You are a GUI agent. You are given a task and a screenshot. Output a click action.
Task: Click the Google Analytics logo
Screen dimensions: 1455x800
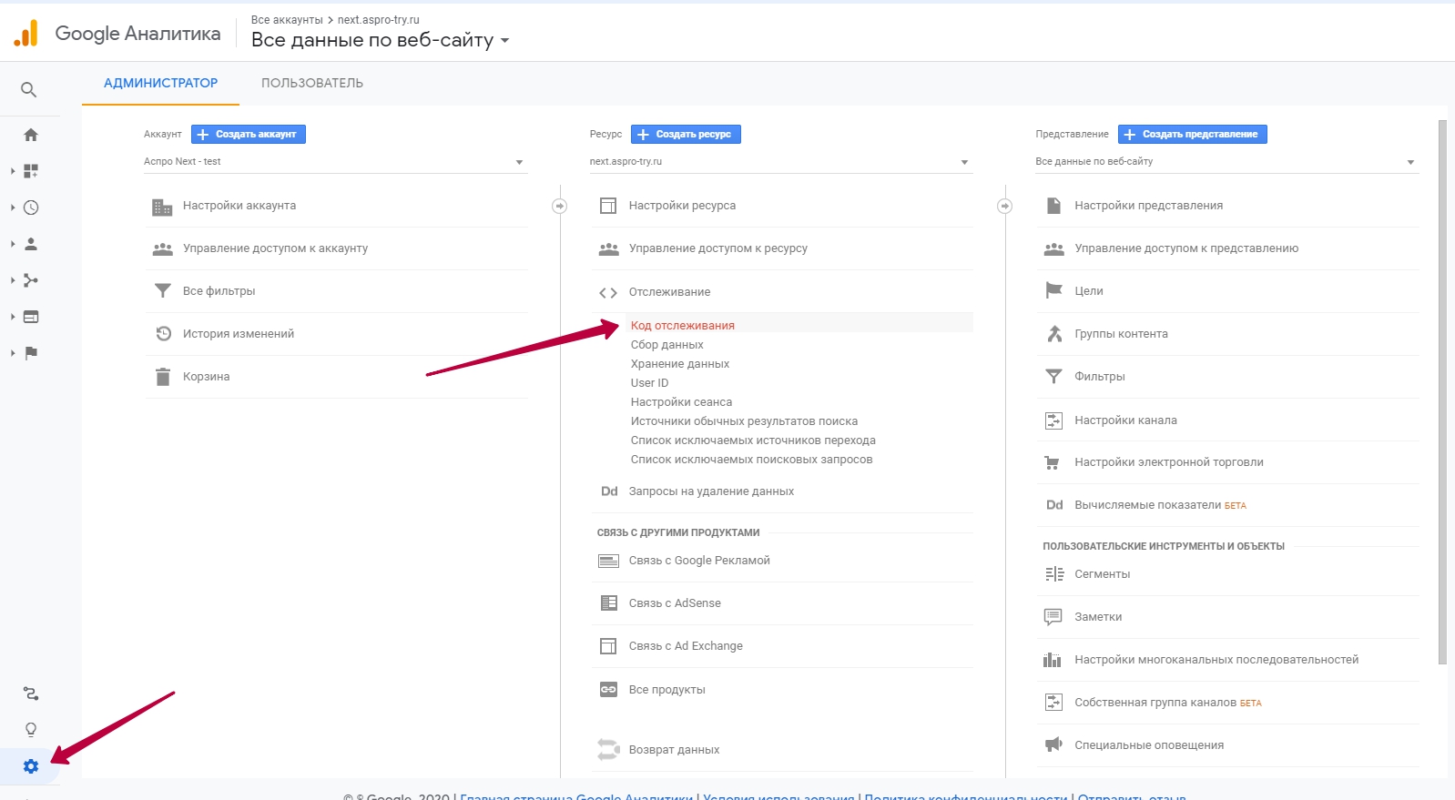26,34
